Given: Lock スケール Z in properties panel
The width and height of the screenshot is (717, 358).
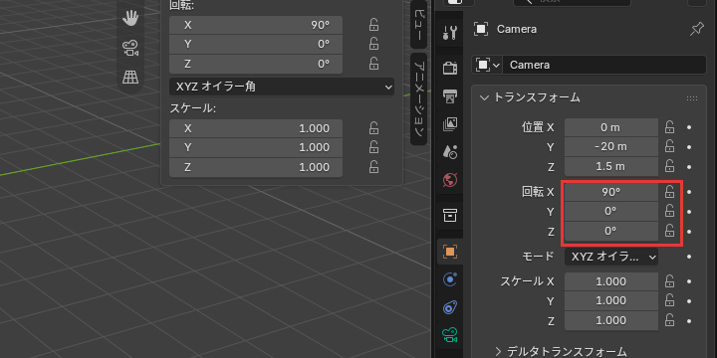Looking at the screenshot, I should (669, 320).
